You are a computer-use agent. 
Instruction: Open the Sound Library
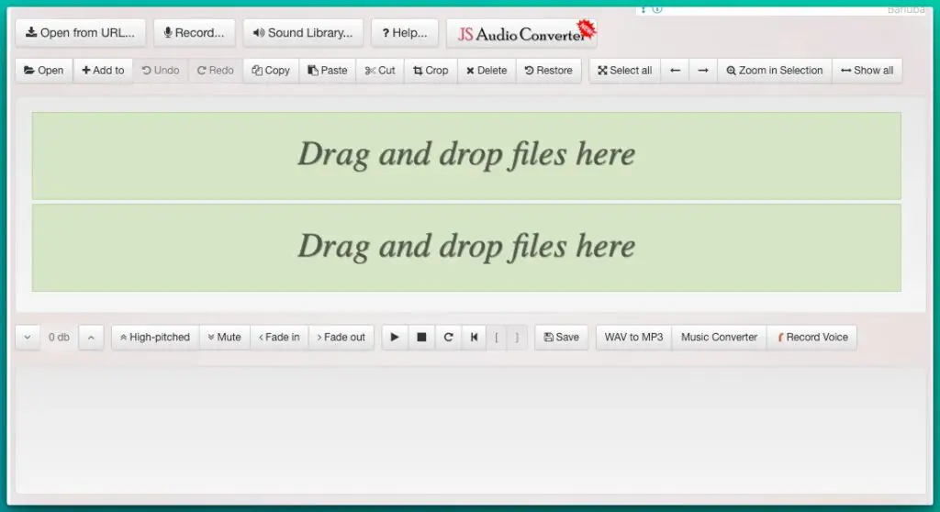pyautogui.click(x=303, y=33)
